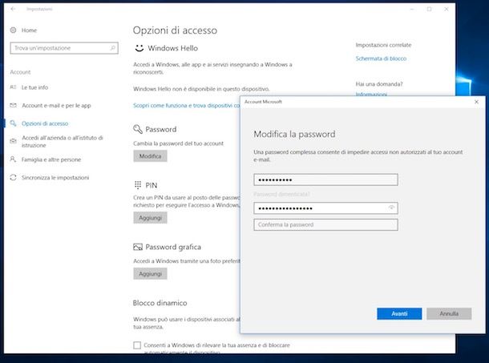
Task: Click Aggiungi under Password grafica
Action: click(151, 273)
